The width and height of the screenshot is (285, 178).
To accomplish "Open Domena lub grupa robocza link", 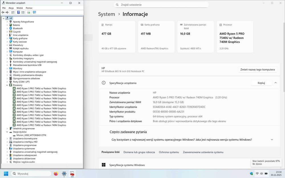I will point(139,152).
